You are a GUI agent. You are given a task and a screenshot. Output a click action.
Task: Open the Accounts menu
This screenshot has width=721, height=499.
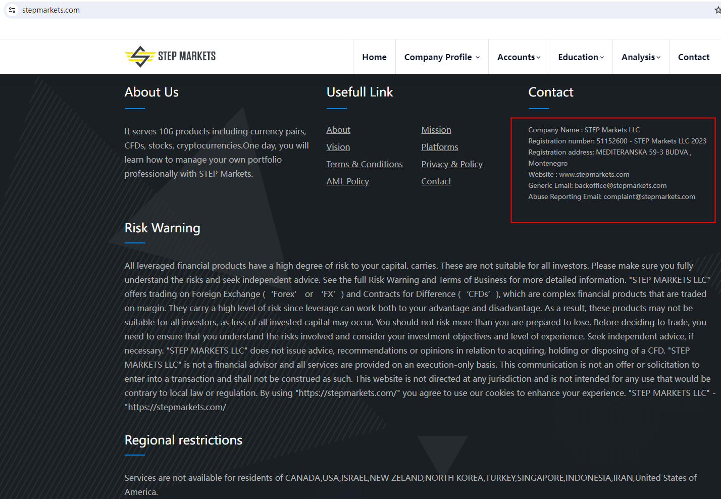(519, 57)
